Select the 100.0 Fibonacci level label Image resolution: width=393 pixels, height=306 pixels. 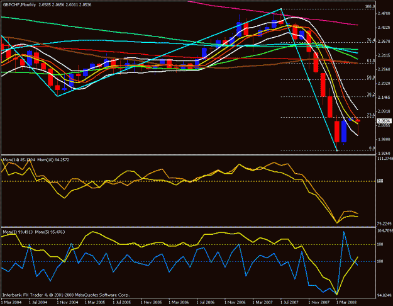pos(370,7)
